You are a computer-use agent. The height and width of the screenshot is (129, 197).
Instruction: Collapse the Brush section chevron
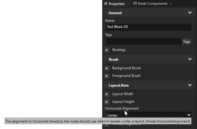[190, 59]
